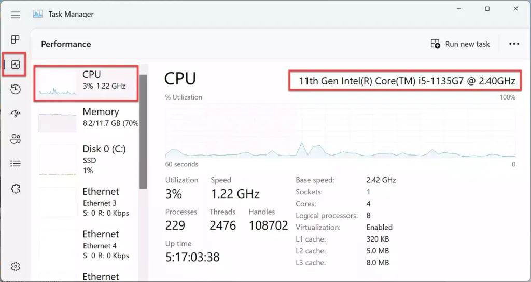531x282 pixels.
Task: Click the '60 seconds' graph label
Action: [181, 164]
